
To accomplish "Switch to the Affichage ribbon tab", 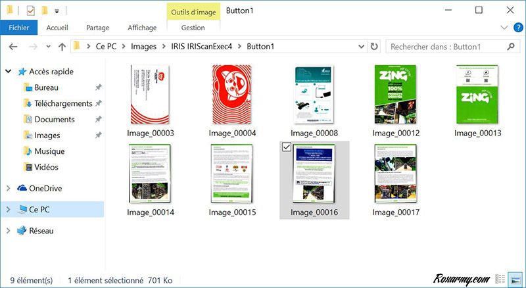I will click(142, 28).
